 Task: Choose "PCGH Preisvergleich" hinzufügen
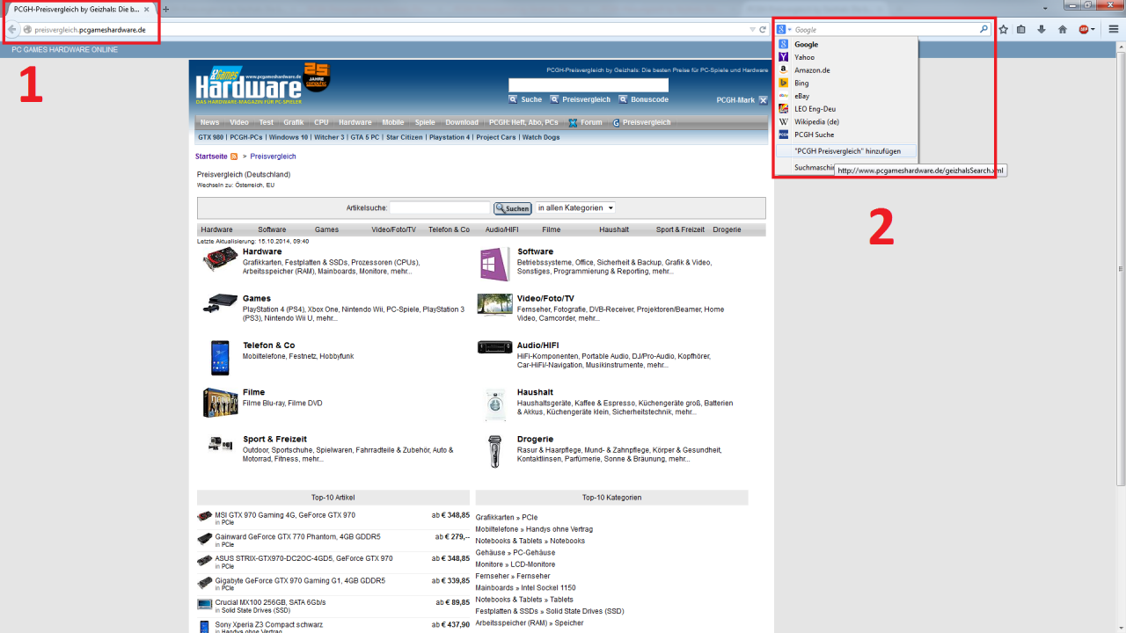pyautogui.click(x=846, y=151)
